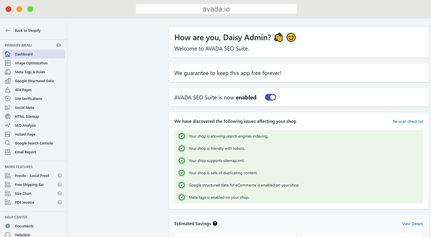431x237 pixels.
Task: Click the Google Structured Data icon
Action: [8, 81]
